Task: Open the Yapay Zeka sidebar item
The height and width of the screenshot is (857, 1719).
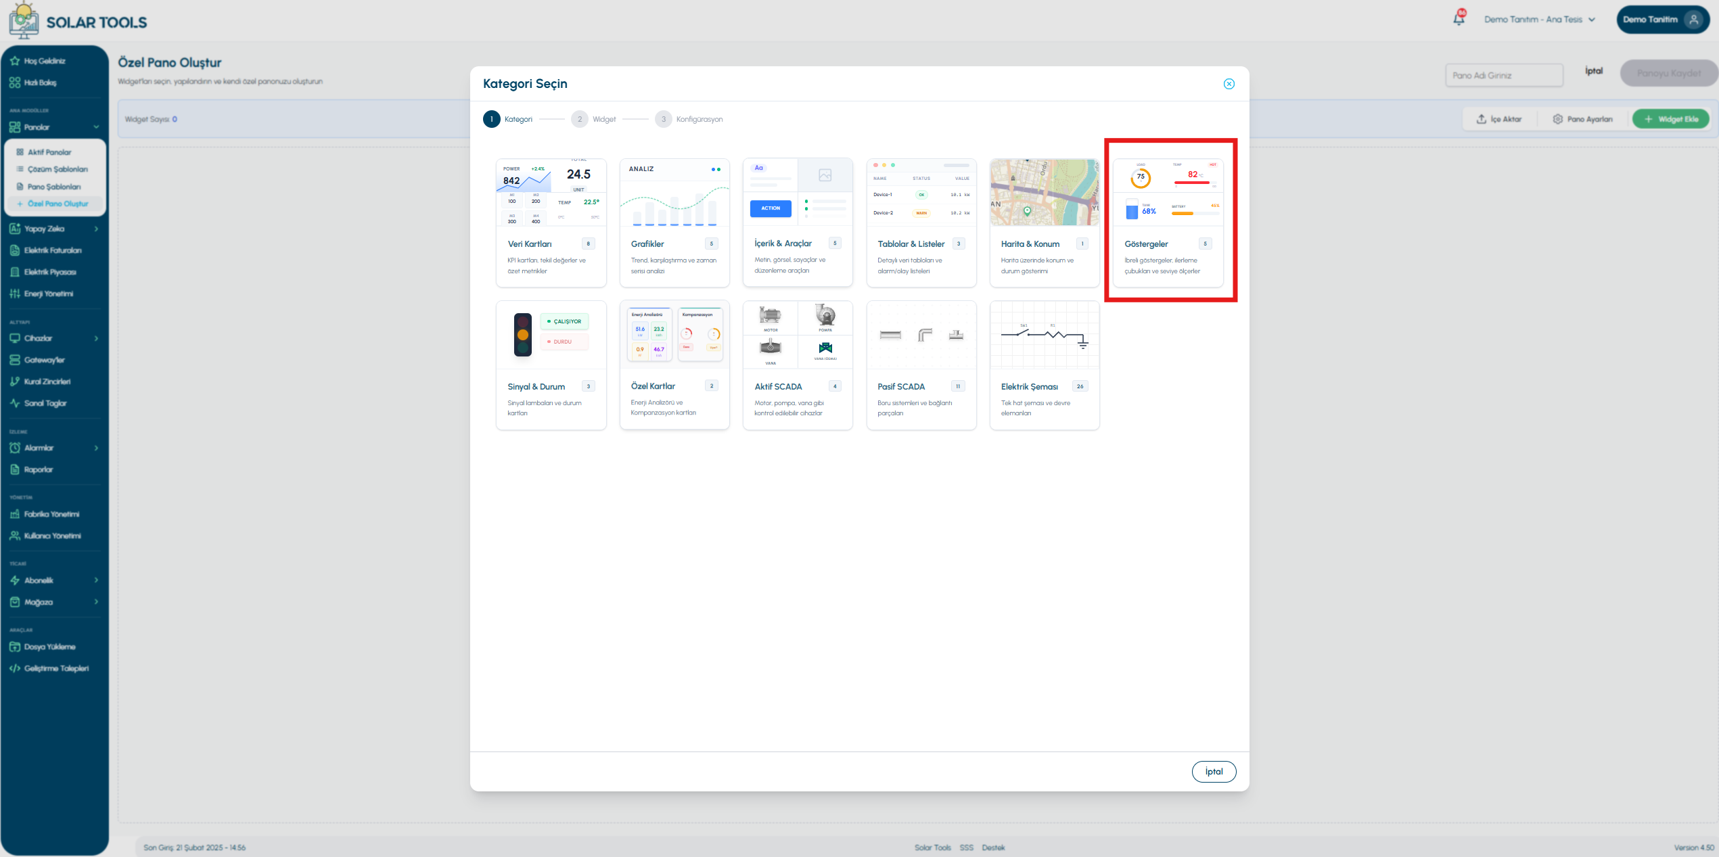Action: [x=54, y=229]
